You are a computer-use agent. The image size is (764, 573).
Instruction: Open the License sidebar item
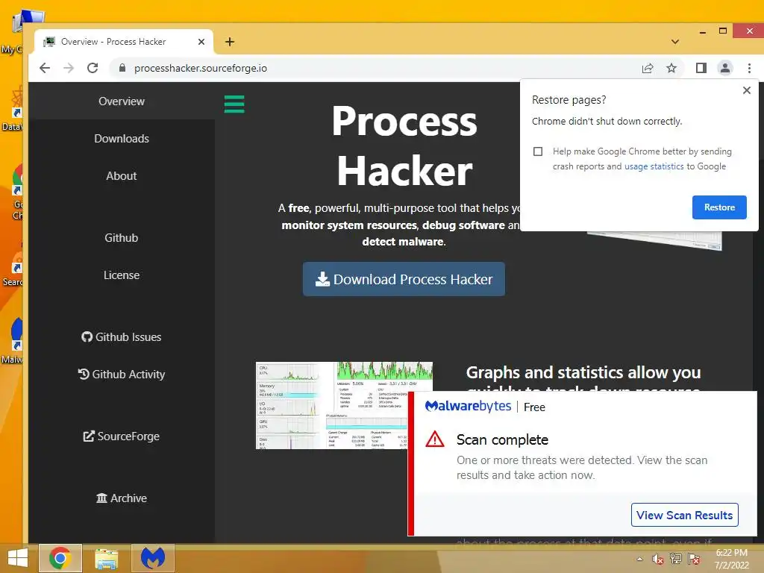tap(122, 275)
